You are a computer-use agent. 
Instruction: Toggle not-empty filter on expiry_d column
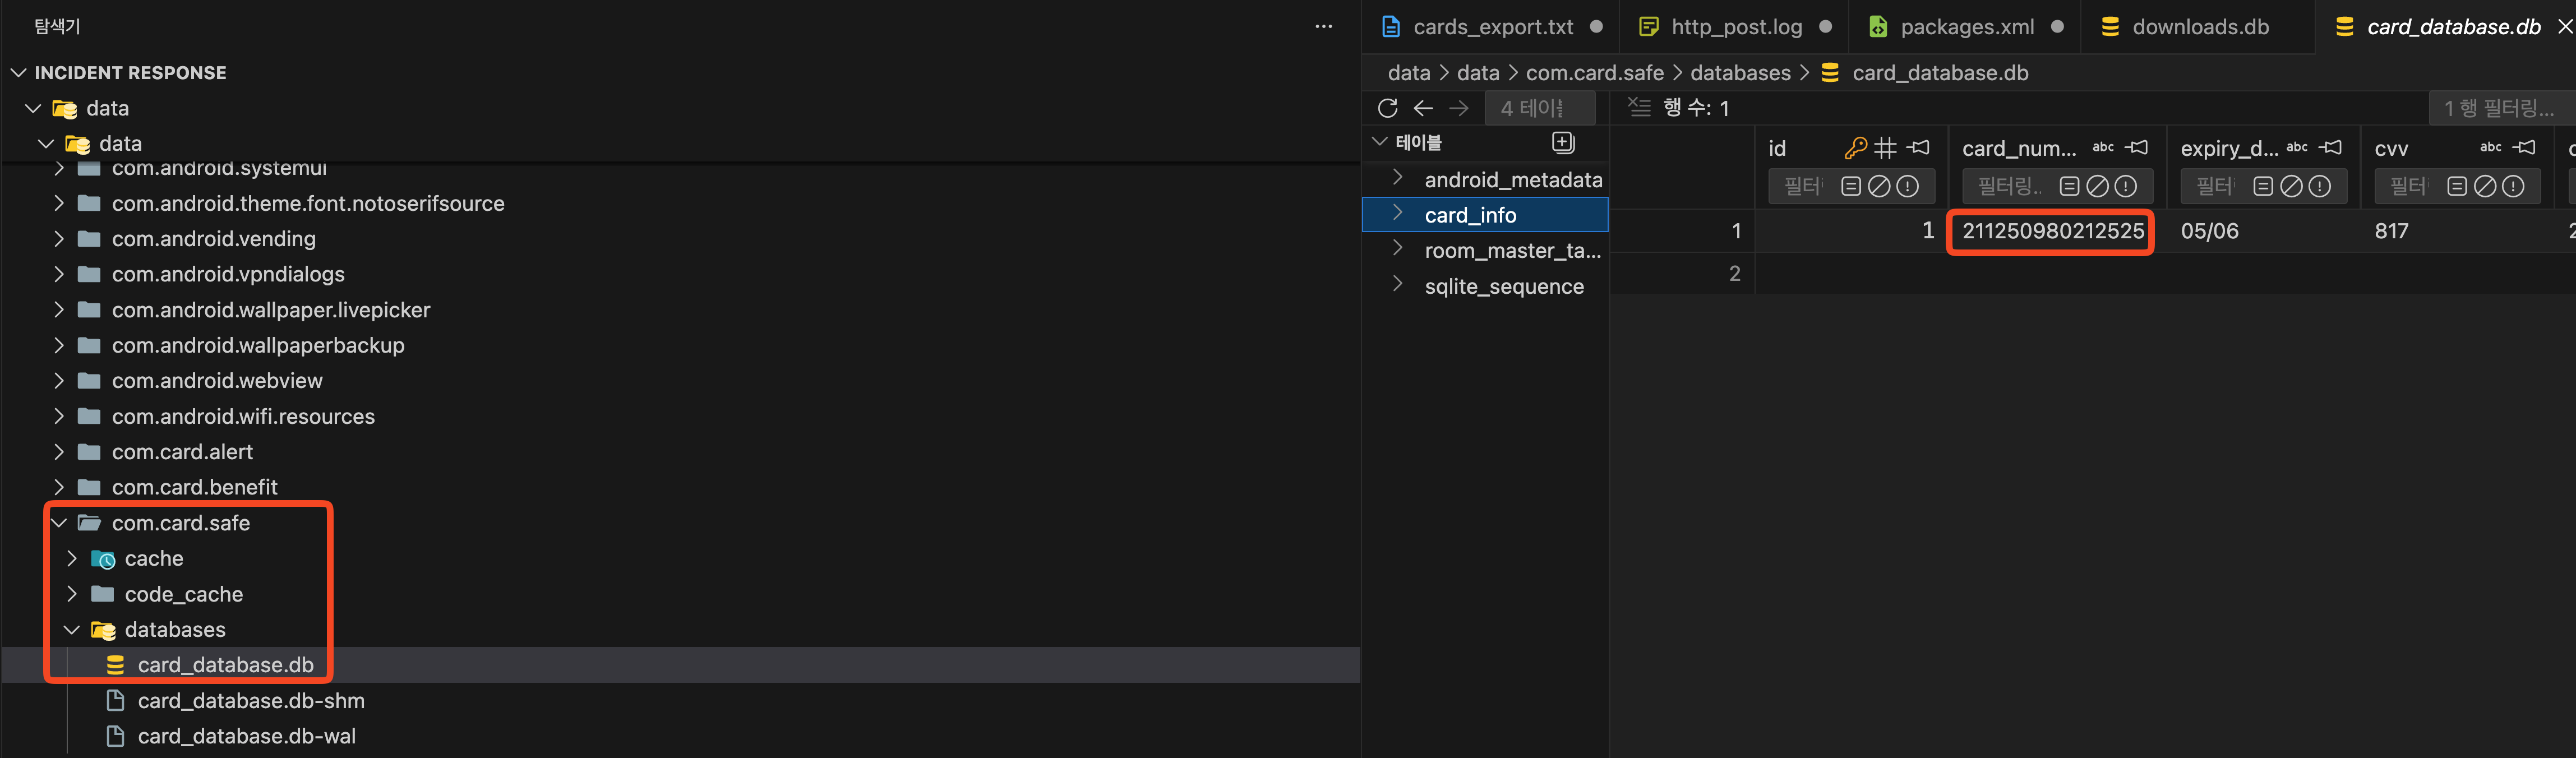pos(2320,186)
